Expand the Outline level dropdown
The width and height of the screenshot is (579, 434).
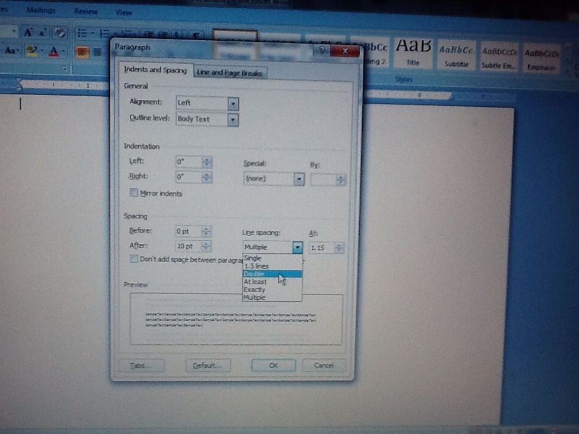[x=233, y=119]
